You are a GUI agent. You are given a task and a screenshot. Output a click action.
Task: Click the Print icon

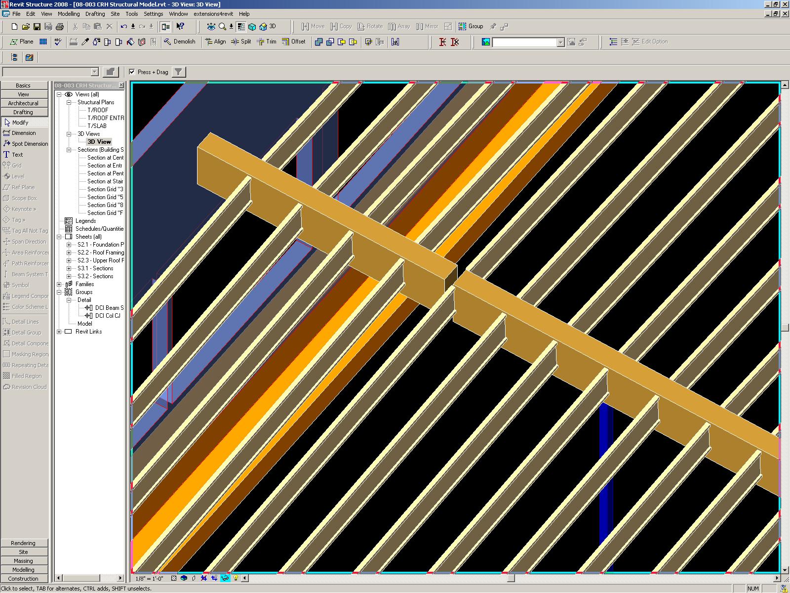point(60,27)
